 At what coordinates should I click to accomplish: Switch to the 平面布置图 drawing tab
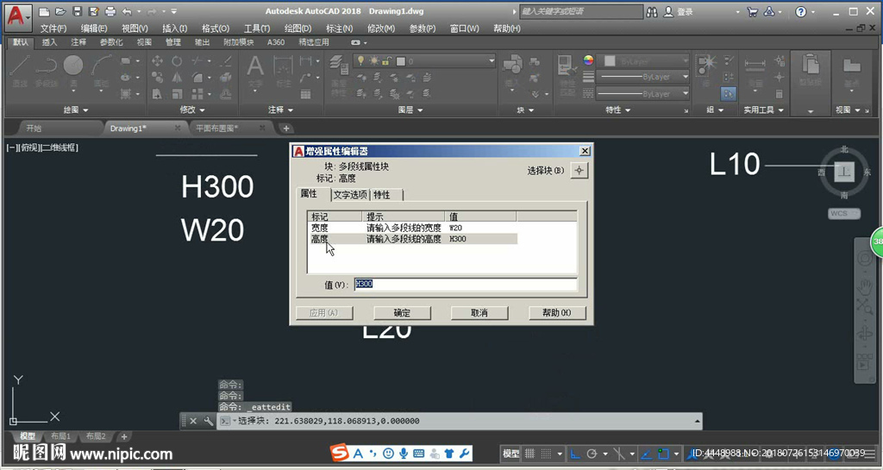pos(216,128)
